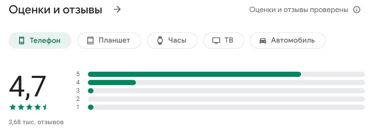The width and height of the screenshot is (370, 140).
Task: Click the 4,7 average rating number
Action: 28,87
